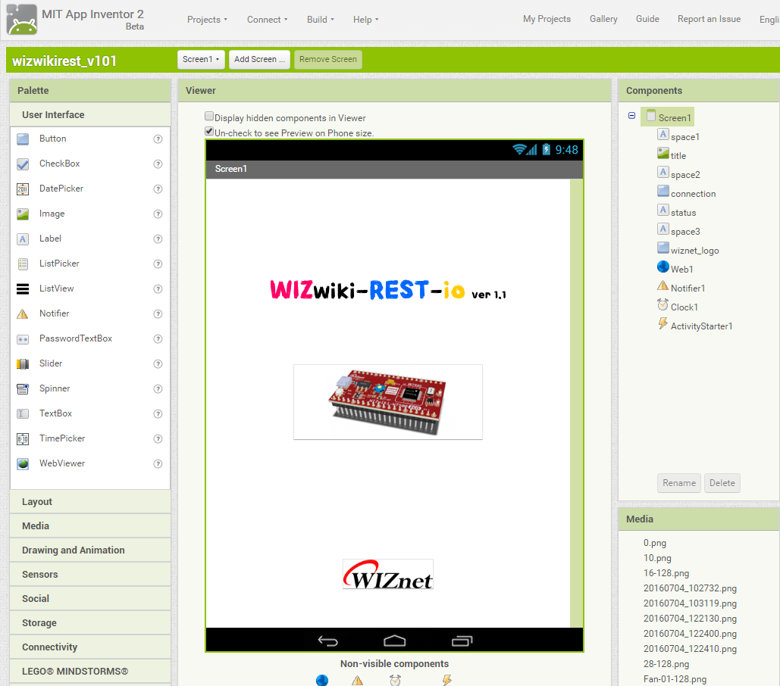780x686 pixels.
Task: Open help for Slider component
Action: point(158,363)
